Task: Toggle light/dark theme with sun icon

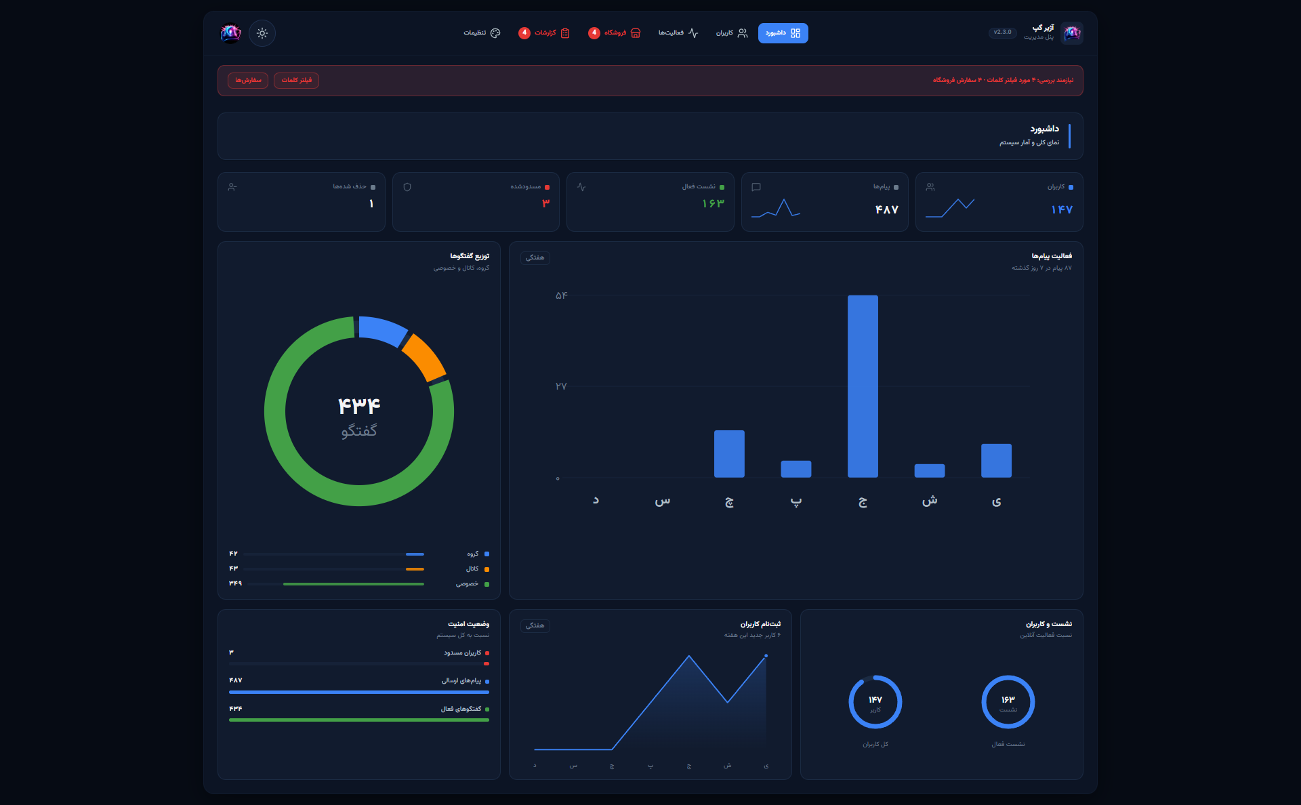Action: [x=262, y=33]
